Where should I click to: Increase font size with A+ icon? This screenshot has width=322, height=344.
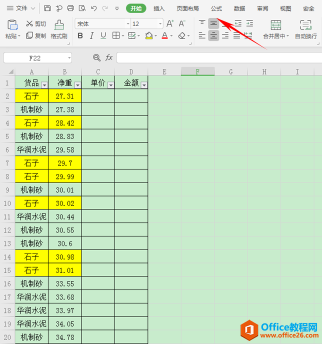[170, 23]
